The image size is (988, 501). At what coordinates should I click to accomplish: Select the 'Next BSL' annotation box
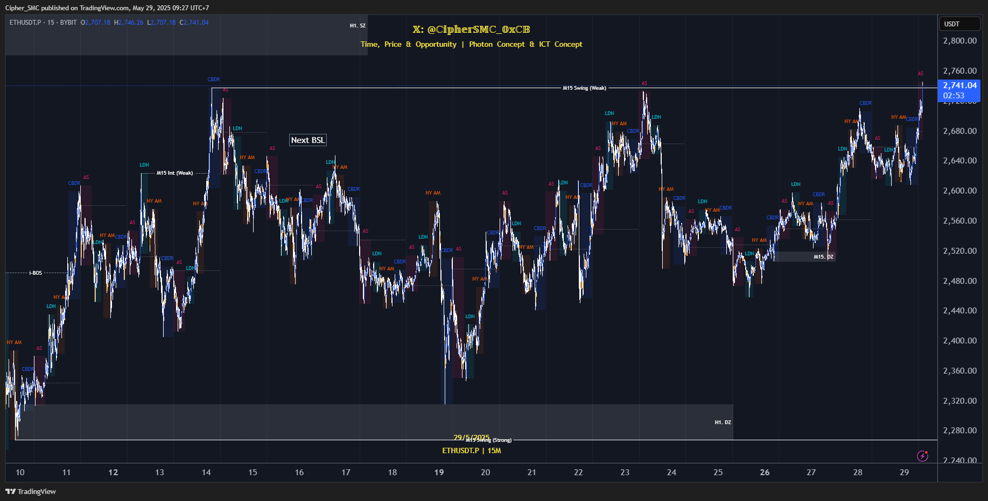click(x=308, y=140)
